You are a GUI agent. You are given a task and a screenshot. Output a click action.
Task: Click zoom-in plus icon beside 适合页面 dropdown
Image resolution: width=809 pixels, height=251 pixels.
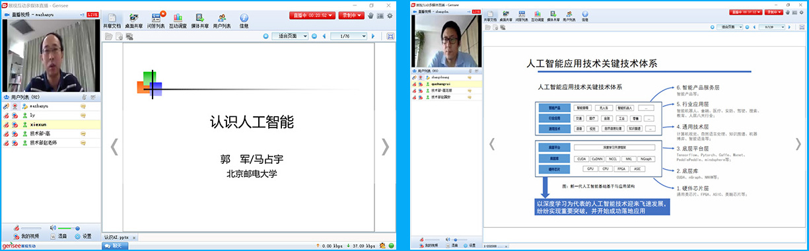(x=266, y=36)
